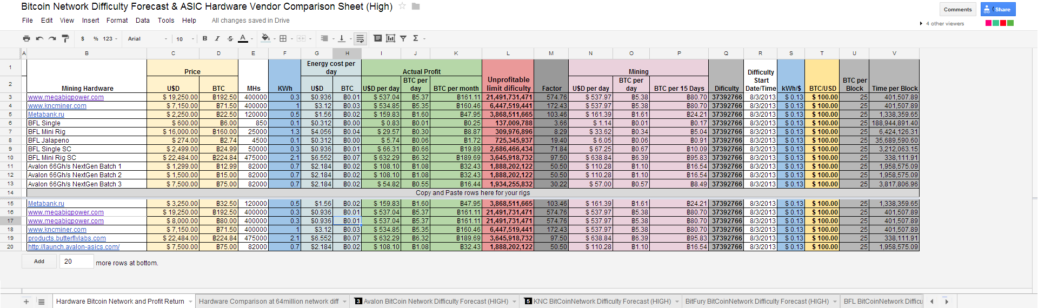
Task: Click the vertical align icon
Action: (342, 38)
